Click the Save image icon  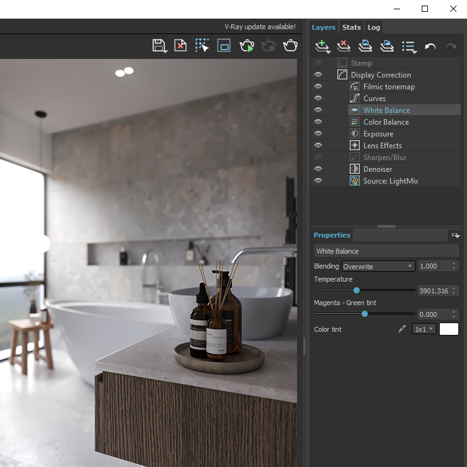pyautogui.click(x=159, y=45)
